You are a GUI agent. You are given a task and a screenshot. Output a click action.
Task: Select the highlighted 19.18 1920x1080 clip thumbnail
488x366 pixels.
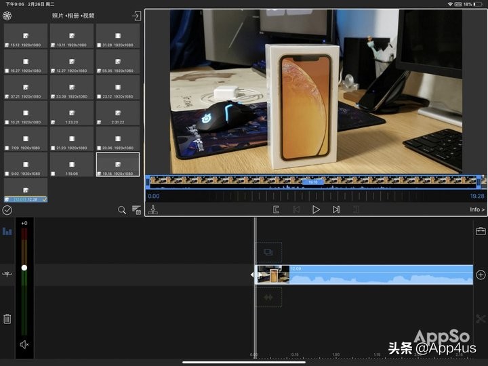(x=118, y=165)
